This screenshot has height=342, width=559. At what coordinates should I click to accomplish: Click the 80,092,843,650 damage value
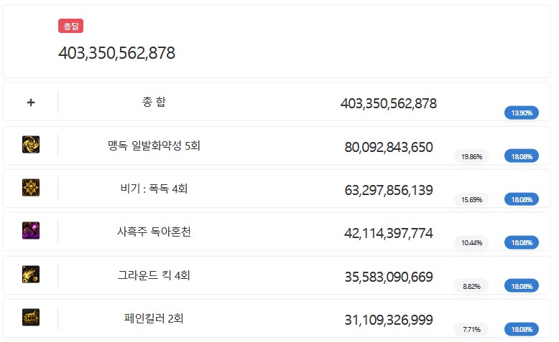coord(389,147)
